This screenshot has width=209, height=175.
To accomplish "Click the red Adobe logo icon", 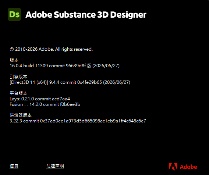I will pyautogui.click(x=173, y=167).
